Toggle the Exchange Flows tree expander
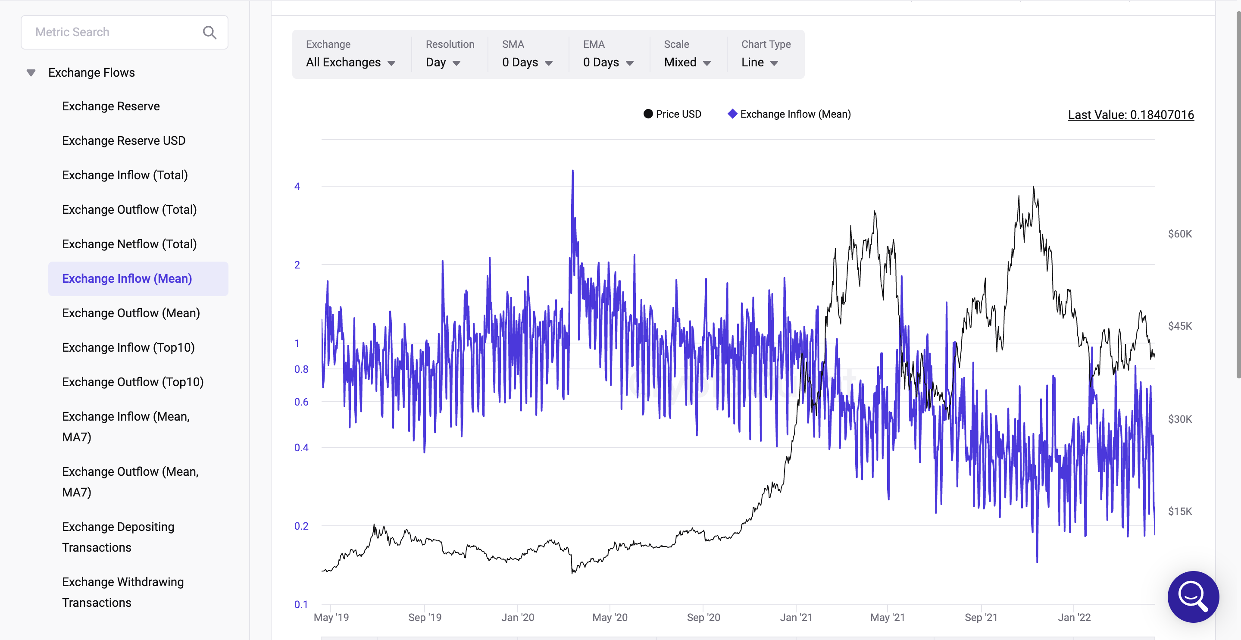 (31, 71)
